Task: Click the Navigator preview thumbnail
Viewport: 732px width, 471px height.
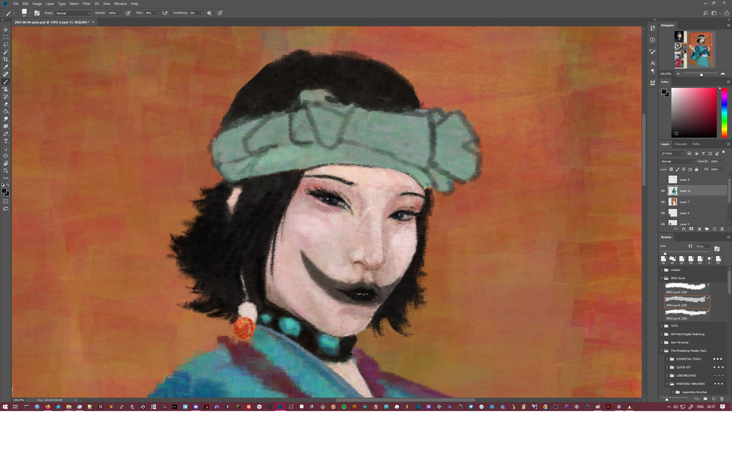Action: click(695, 50)
